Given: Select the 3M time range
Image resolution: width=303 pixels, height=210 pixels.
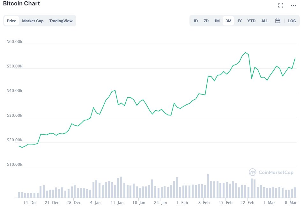Looking at the screenshot, I should tap(228, 21).
